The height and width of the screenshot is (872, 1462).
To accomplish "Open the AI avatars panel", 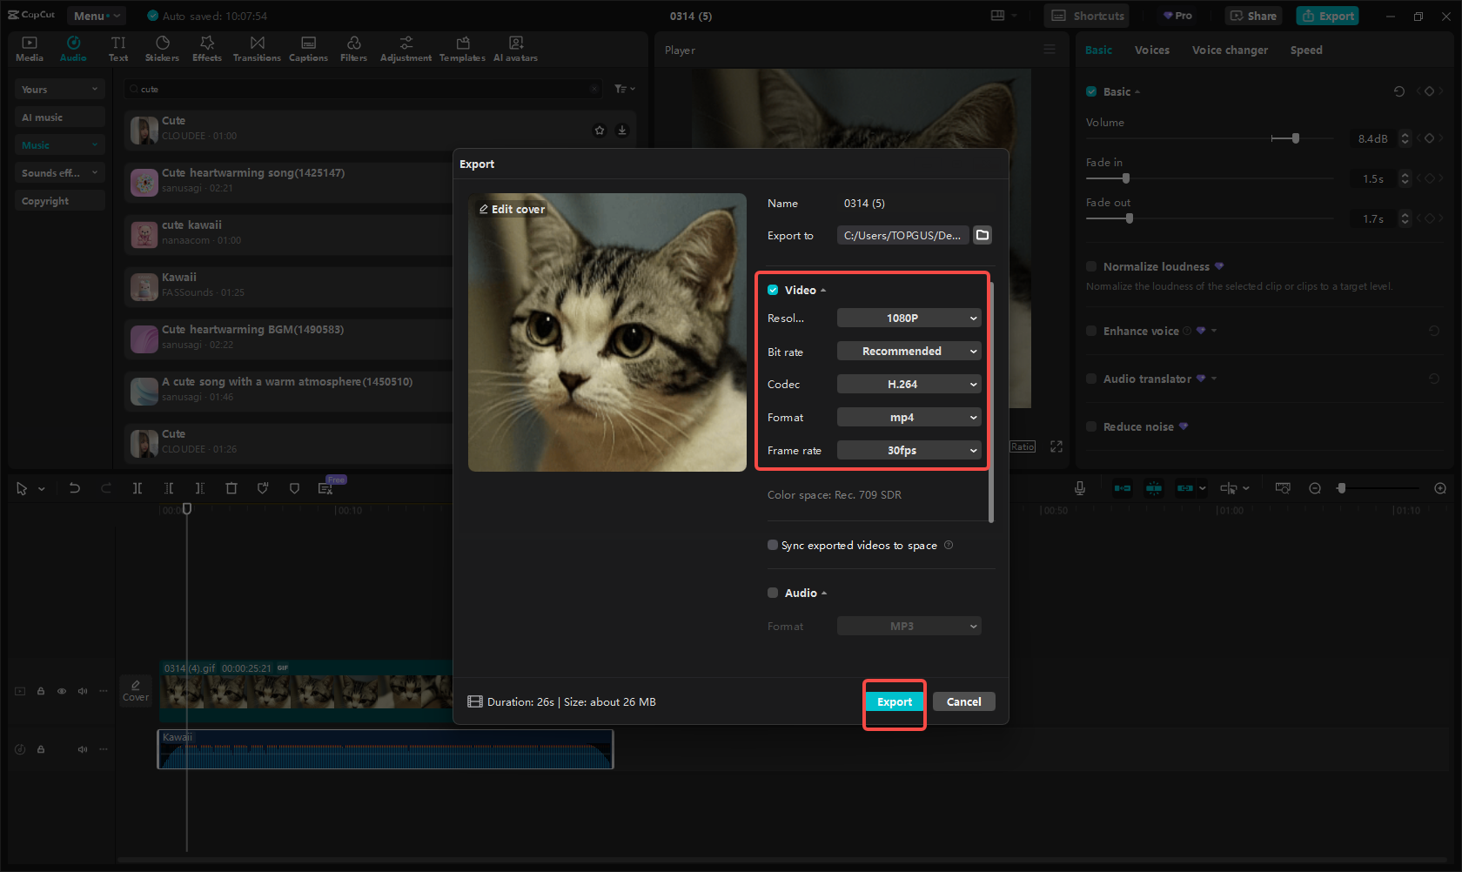I will (x=515, y=48).
